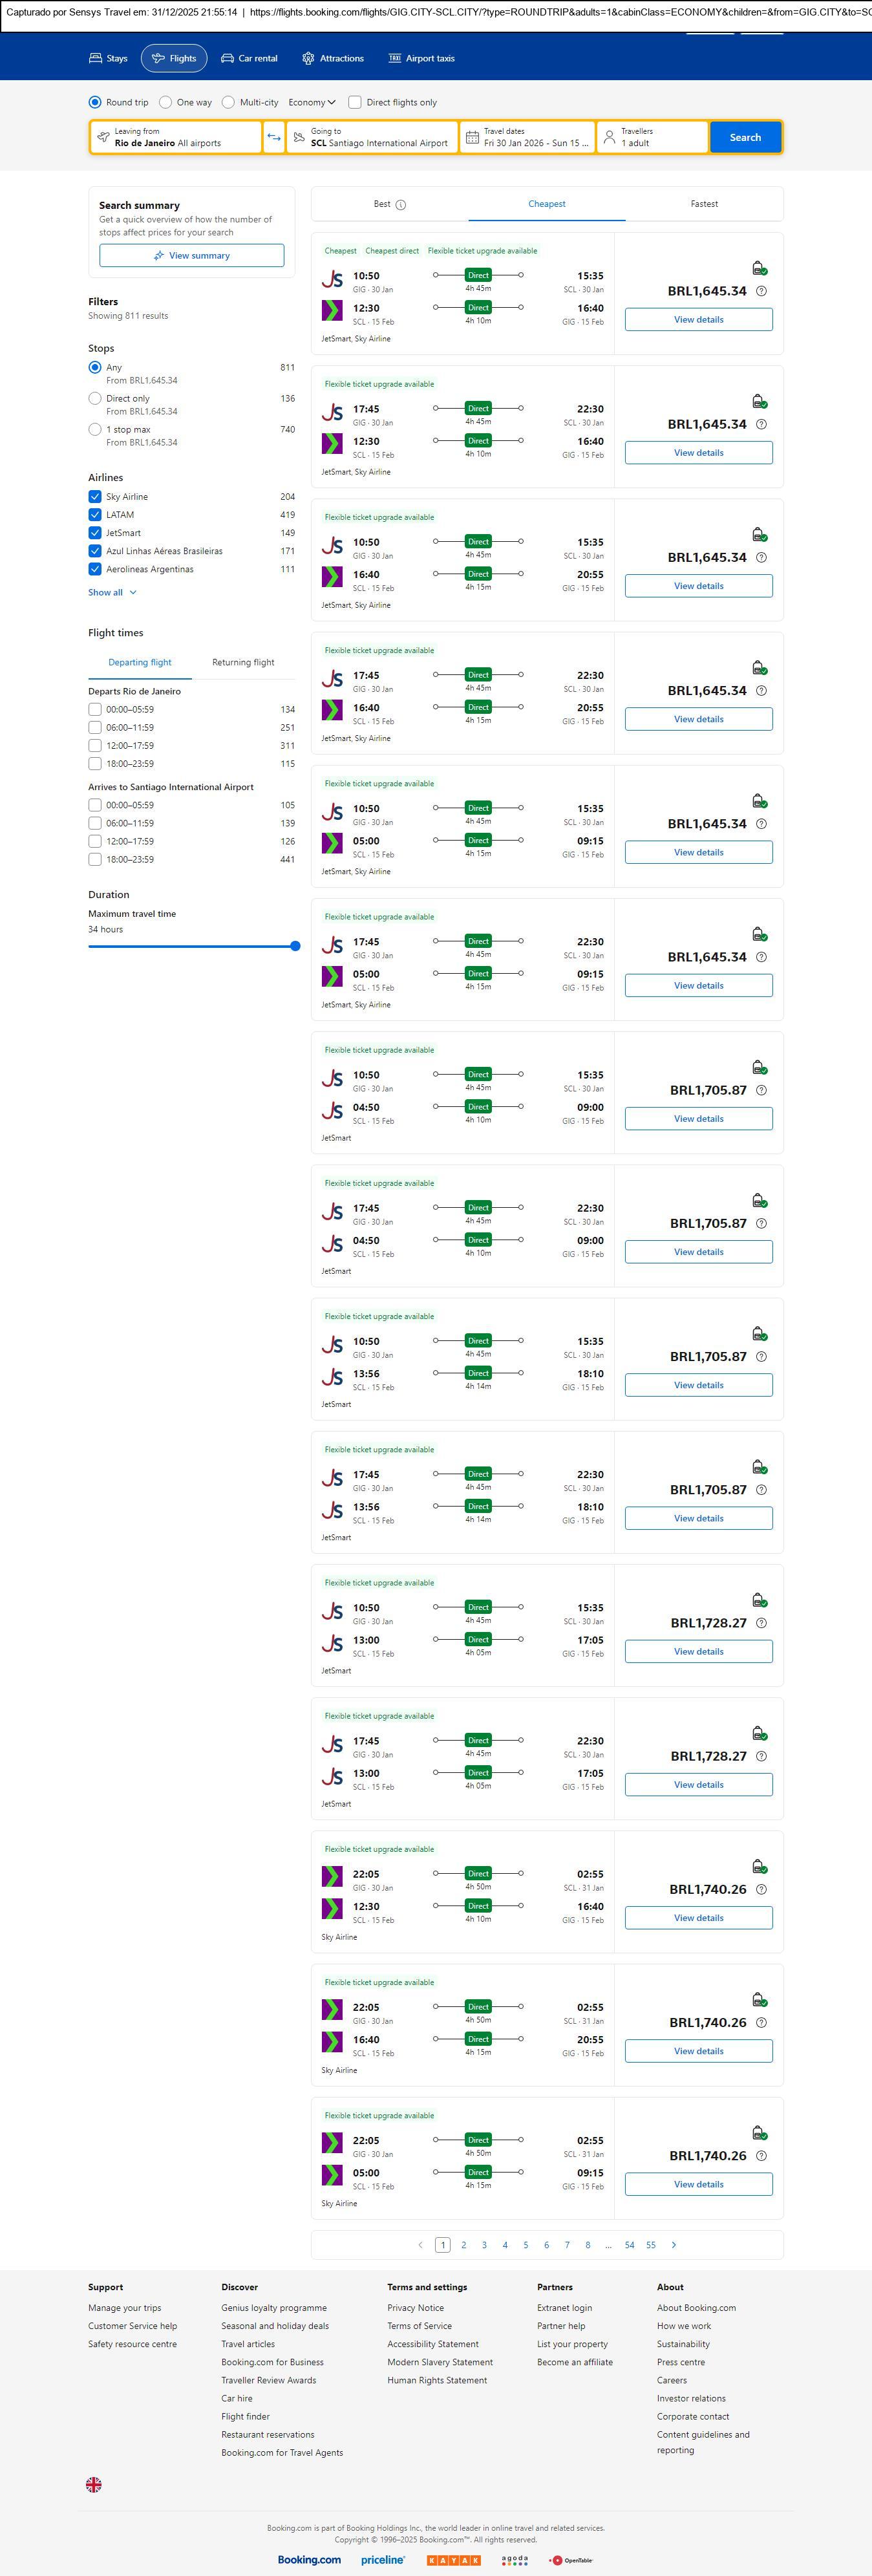The width and height of the screenshot is (872, 2576).
Task: Enable the Direct flights only checkbox
Action: click(x=355, y=102)
